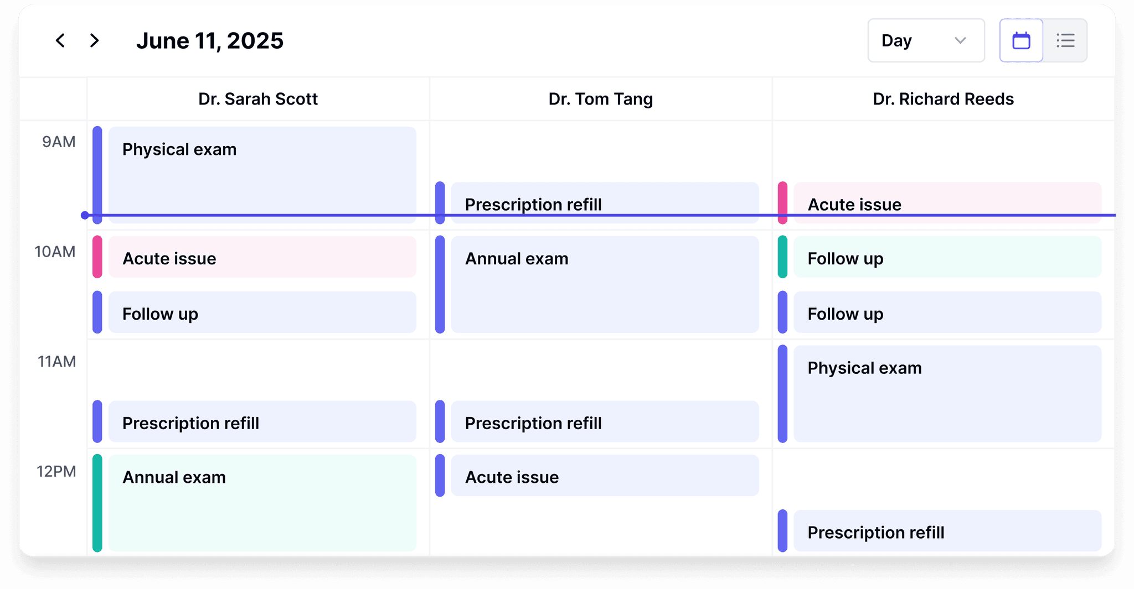
Task: Expand the view selector chevron
Action: pyautogui.click(x=961, y=40)
